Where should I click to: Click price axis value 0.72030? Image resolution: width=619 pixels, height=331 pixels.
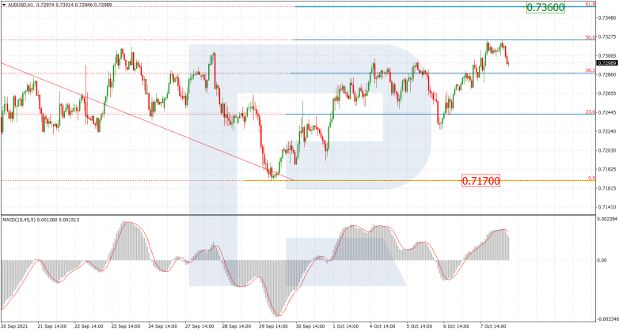(x=607, y=151)
